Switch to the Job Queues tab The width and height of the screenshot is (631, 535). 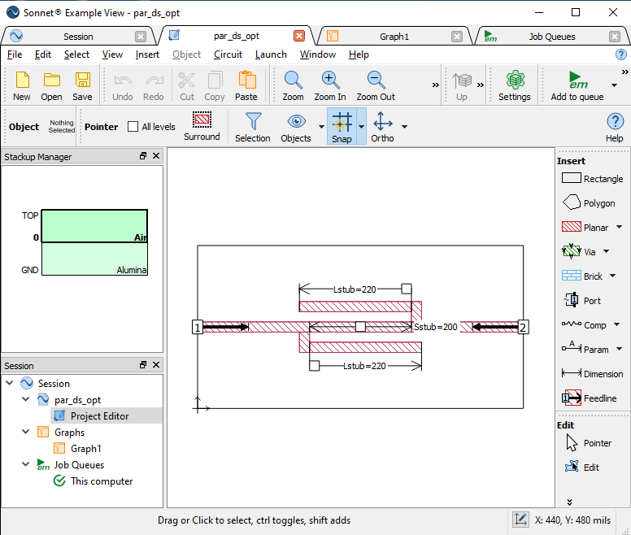pyautogui.click(x=552, y=37)
